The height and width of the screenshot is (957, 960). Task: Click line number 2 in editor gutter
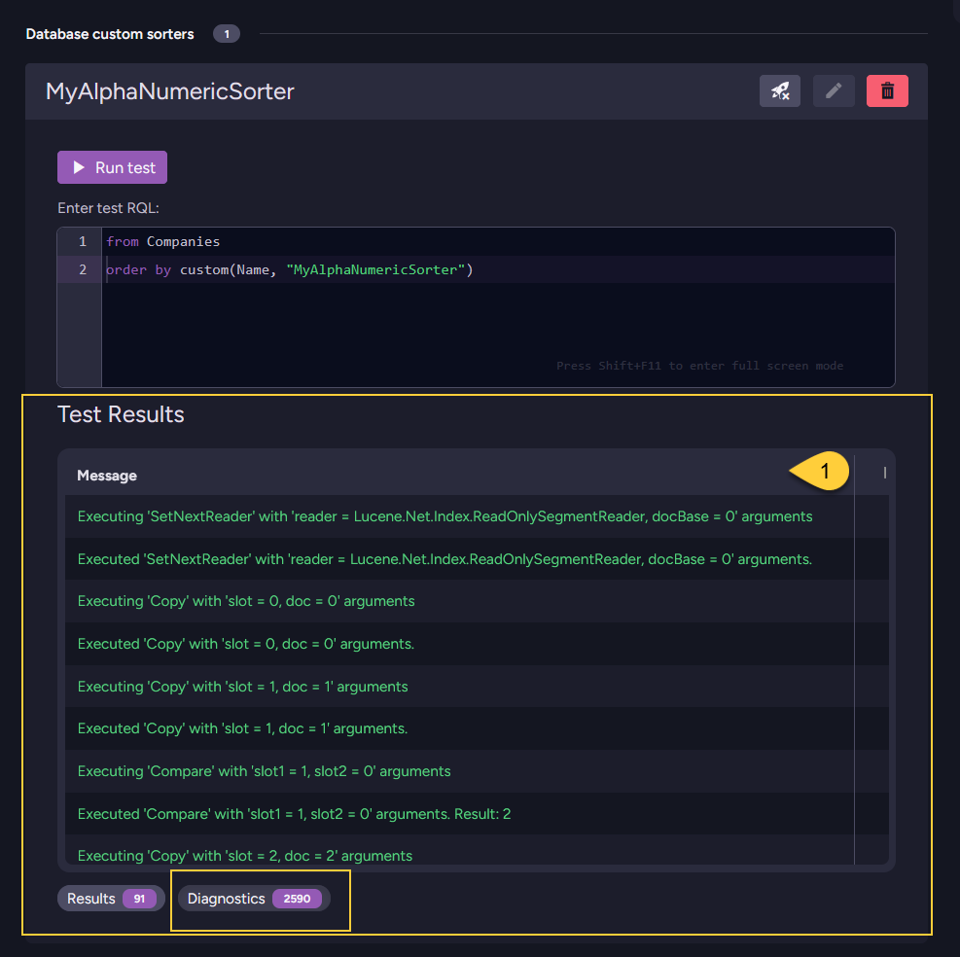coord(83,269)
